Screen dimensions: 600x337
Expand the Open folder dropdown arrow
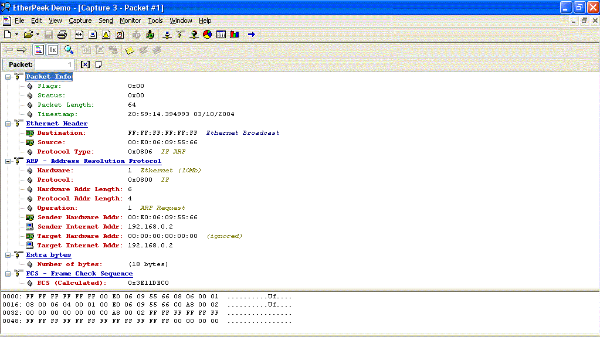[x=38, y=35]
